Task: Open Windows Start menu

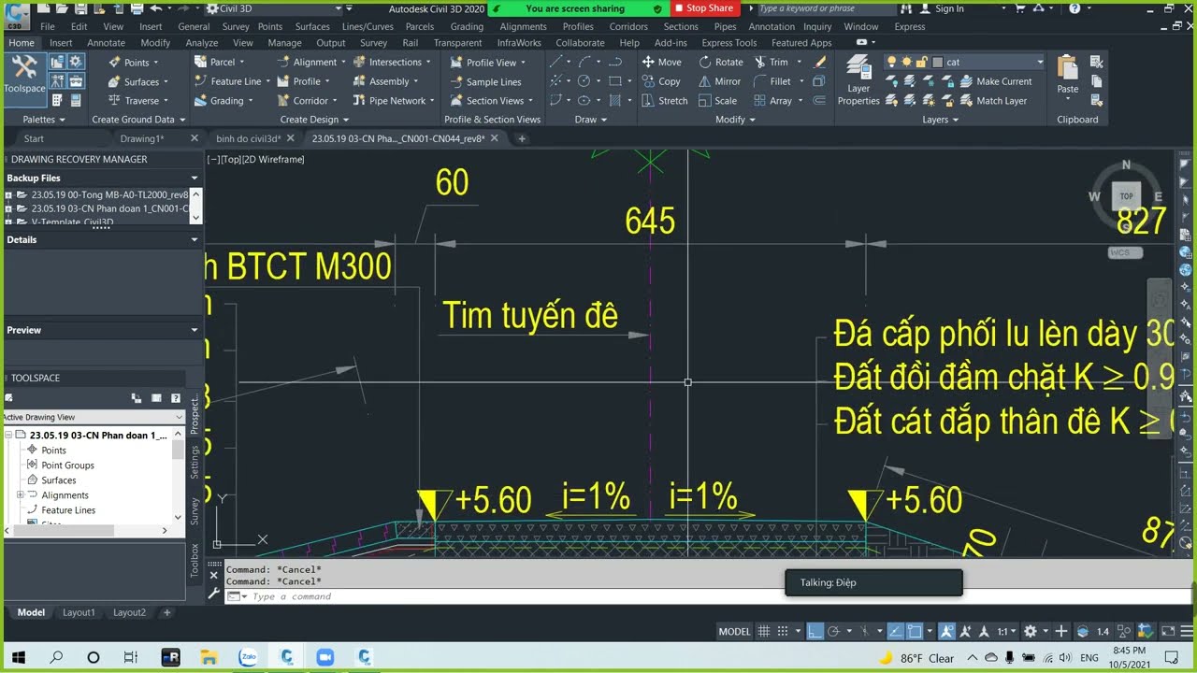Action: click(x=18, y=657)
